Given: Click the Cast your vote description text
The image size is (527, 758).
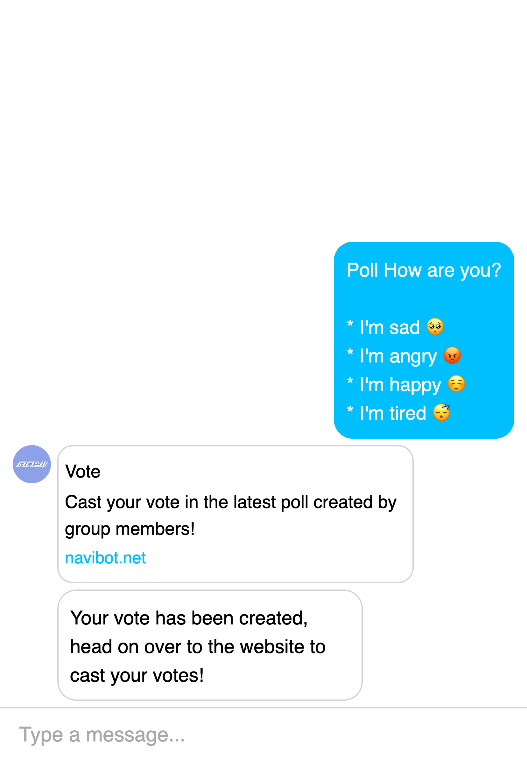Looking at the screenshot, I should click(230, 515).
